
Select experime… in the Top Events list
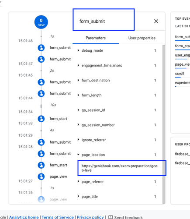pos(183,83)
